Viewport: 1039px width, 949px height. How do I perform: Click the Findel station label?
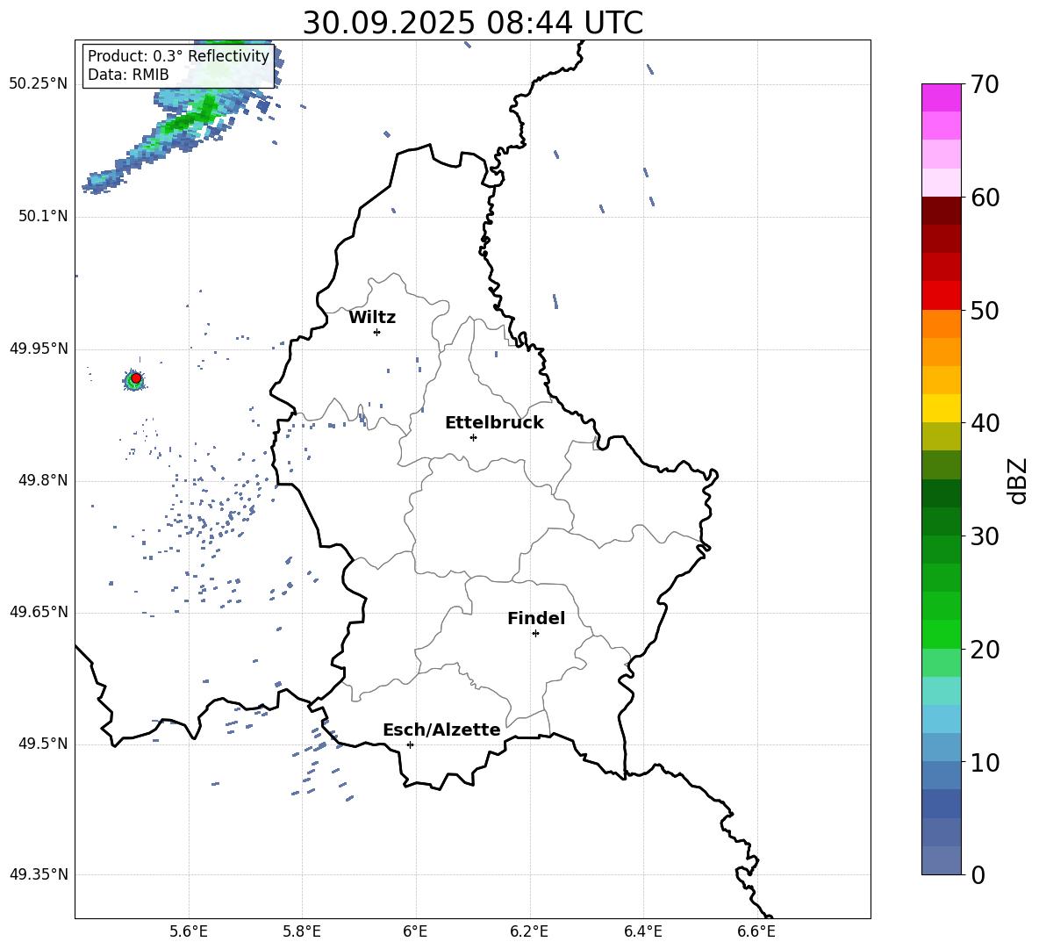point(536,618)
